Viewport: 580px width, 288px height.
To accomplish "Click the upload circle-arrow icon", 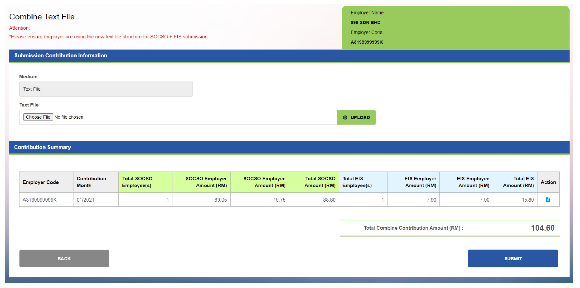I will [345, 117].
